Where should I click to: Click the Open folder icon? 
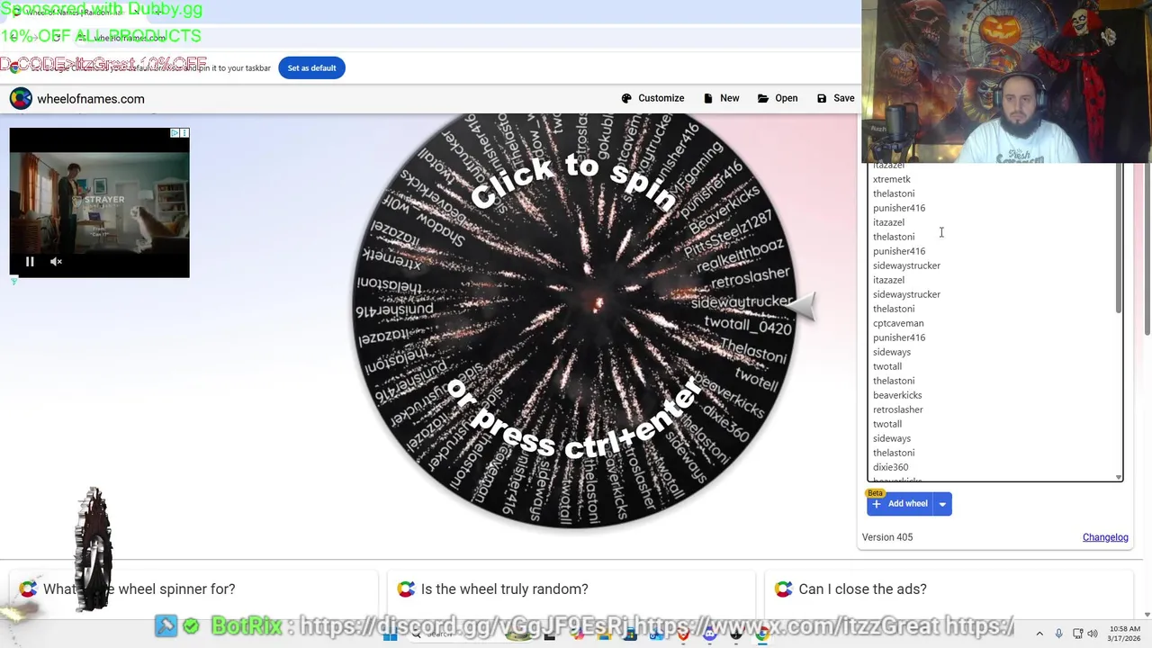click(x=763, y=98)
